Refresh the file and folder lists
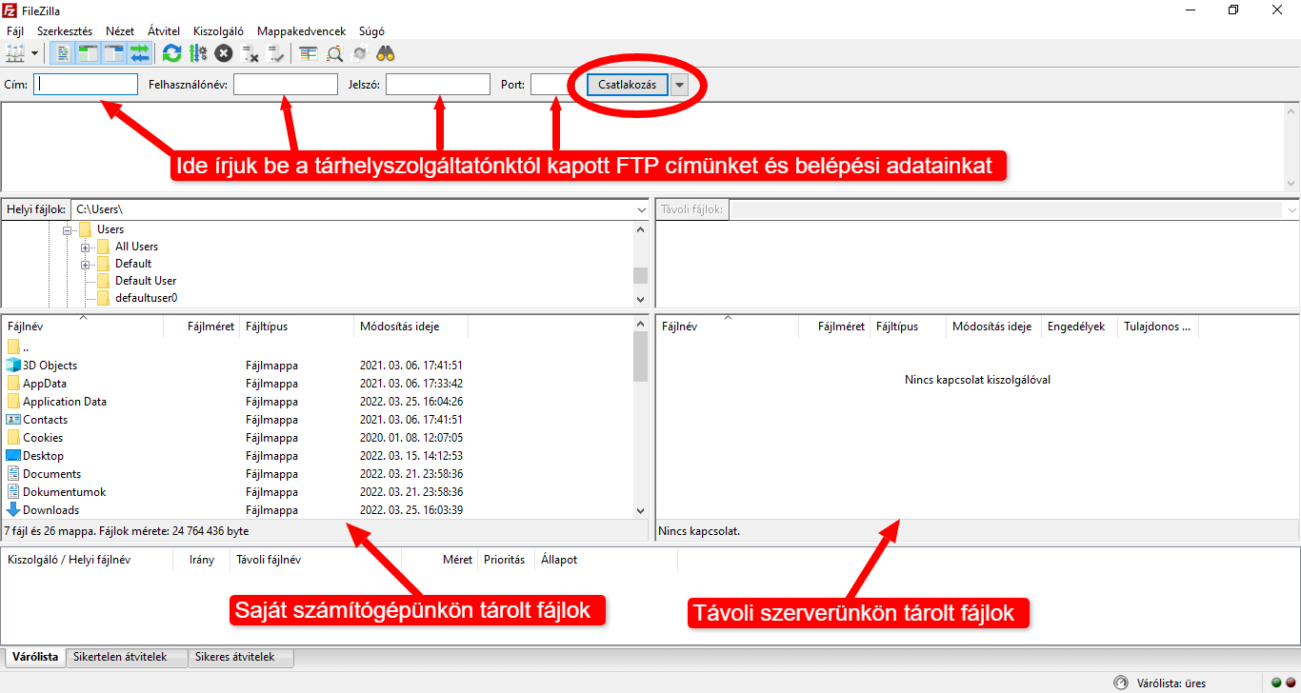This screenshot has height=693, width=1301. pos(171,53)
